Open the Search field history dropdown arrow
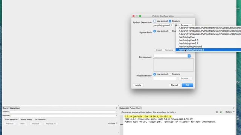The height and width of the screenshot is (135, 241). (116, 112)
